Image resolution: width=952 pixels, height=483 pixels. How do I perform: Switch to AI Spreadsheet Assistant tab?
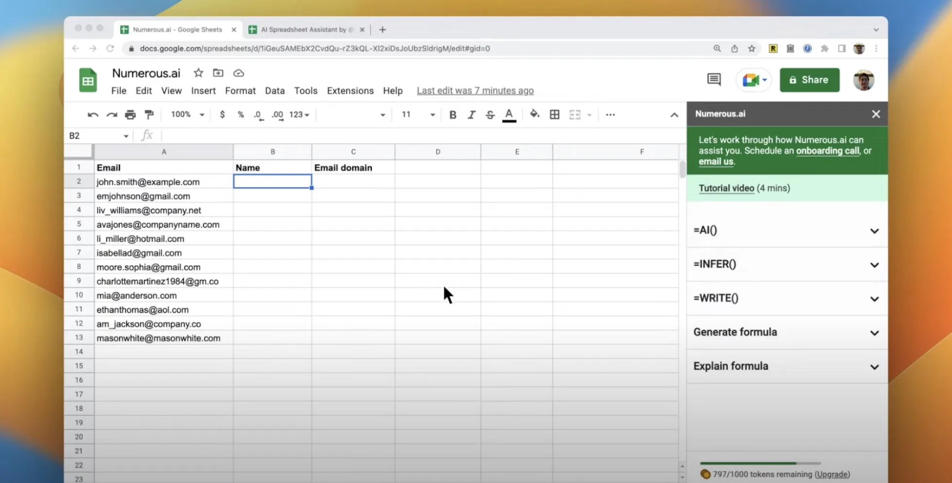[307, 30]
